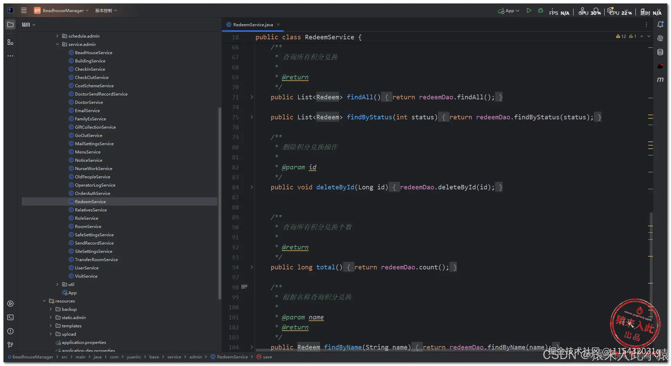
Task: Open the BeadhouseManager project dropdown
Action: click(62, 10)
